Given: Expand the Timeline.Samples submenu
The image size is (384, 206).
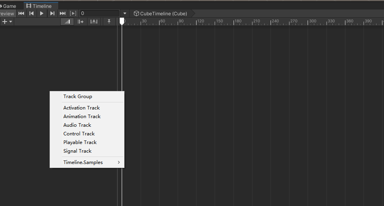Looking at the screenshot, I should [87, 162].
